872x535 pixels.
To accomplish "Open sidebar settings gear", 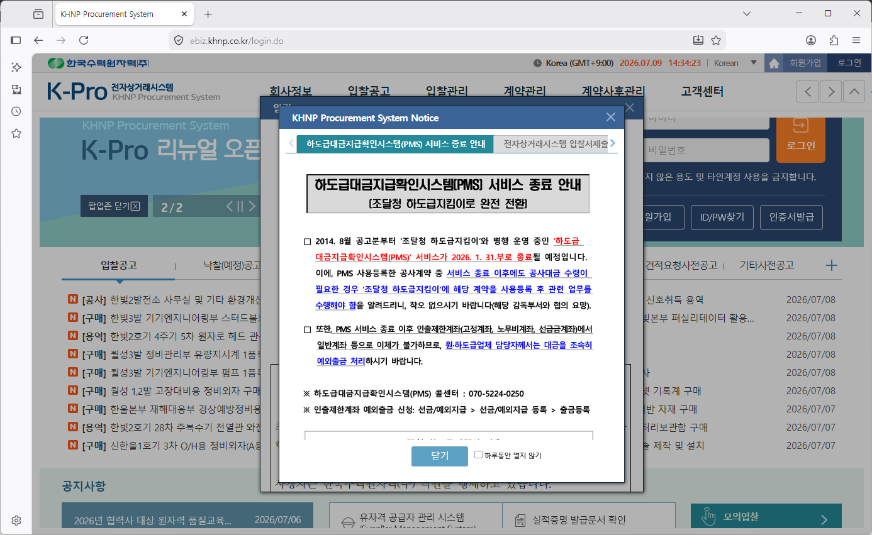I will (16, 521).
